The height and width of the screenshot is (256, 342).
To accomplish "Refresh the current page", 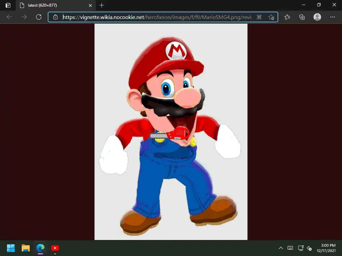I will (x=39, y=17).
